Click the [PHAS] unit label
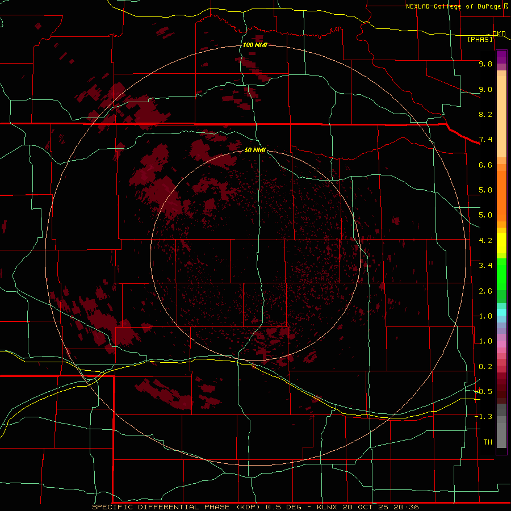 coord(480,39)
